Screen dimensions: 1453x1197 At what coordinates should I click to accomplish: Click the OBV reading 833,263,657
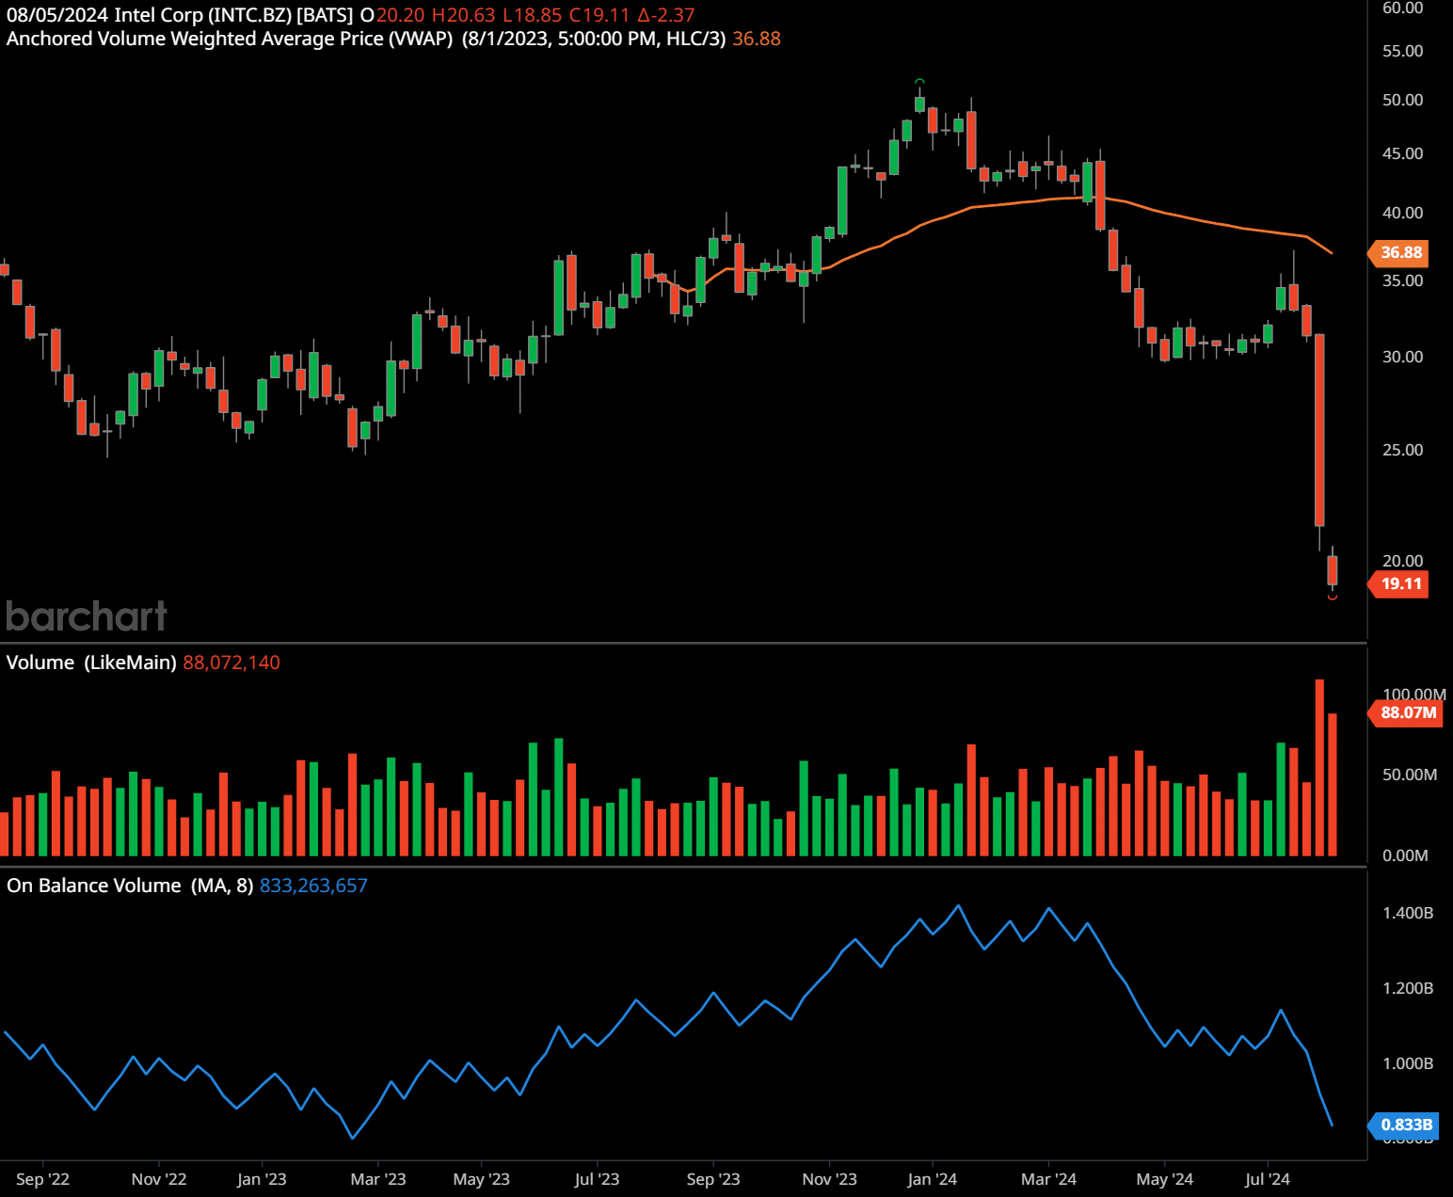[313, 886]
